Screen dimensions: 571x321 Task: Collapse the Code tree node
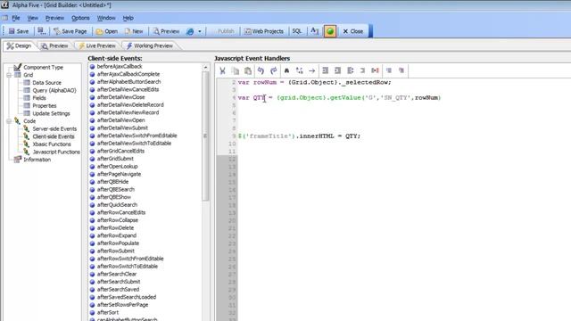[9, 121]
